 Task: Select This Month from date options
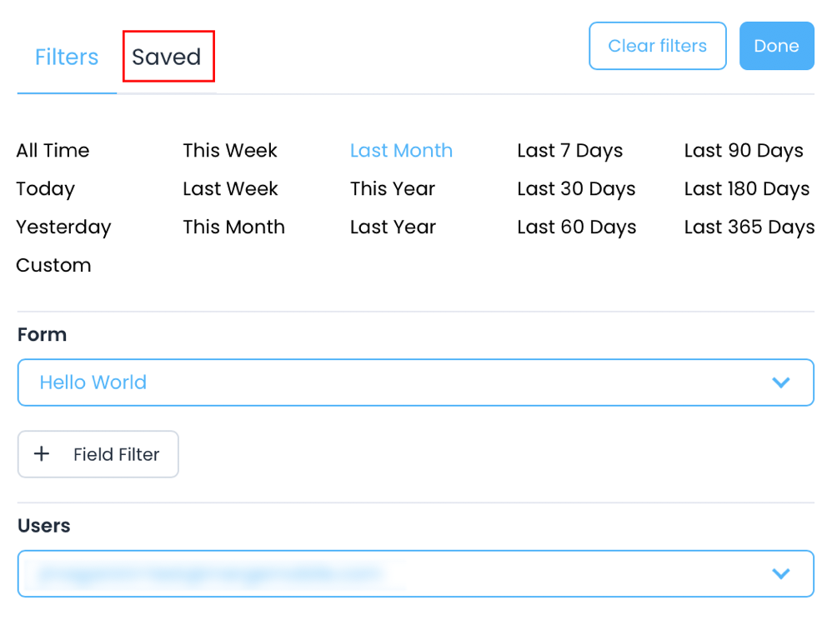pyautogui.click(x=233, y=227)
